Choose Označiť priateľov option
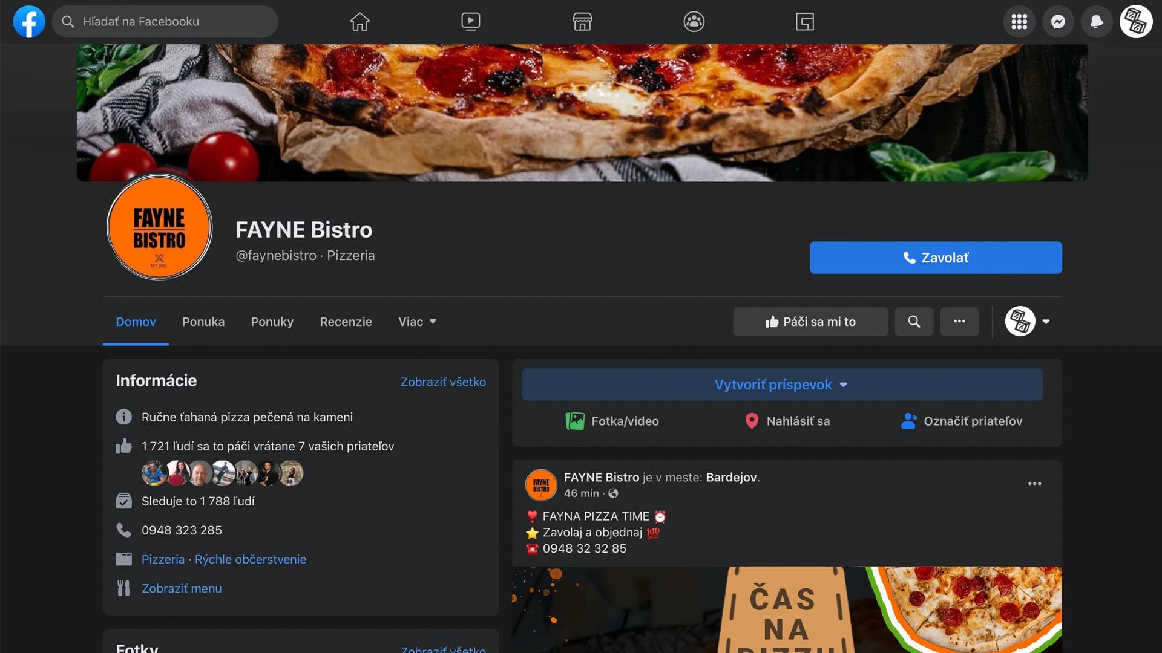This screenshot has width=1162, height=653. [961, 421]
